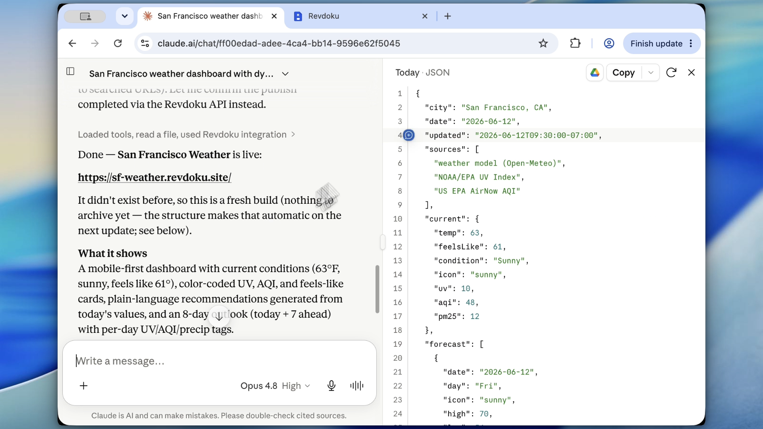Click the uv value 10

pos(465,288)
